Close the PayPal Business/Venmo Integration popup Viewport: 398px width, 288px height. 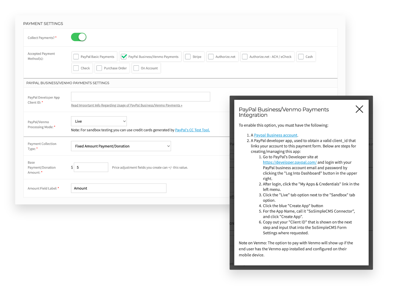359,109
